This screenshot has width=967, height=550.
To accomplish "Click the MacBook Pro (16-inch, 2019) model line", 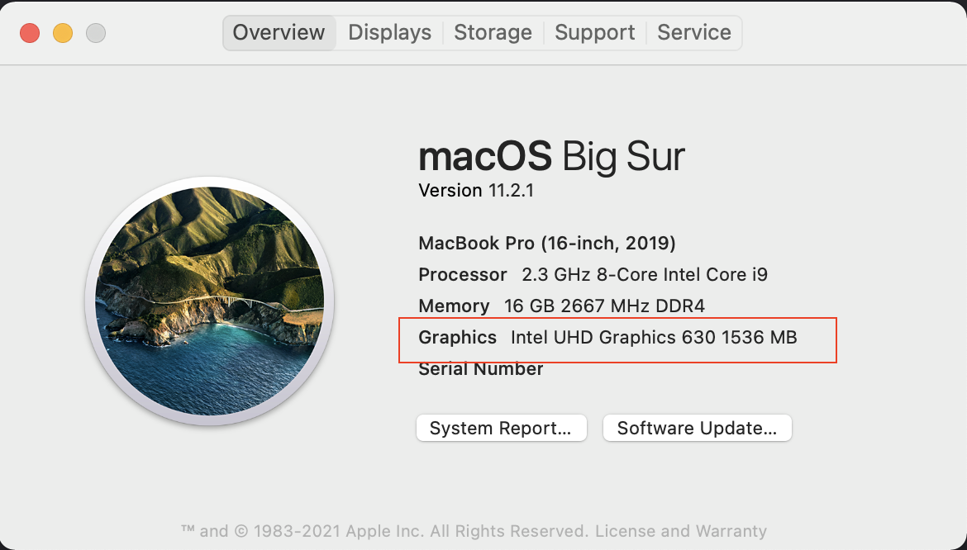I will point(547,244).
